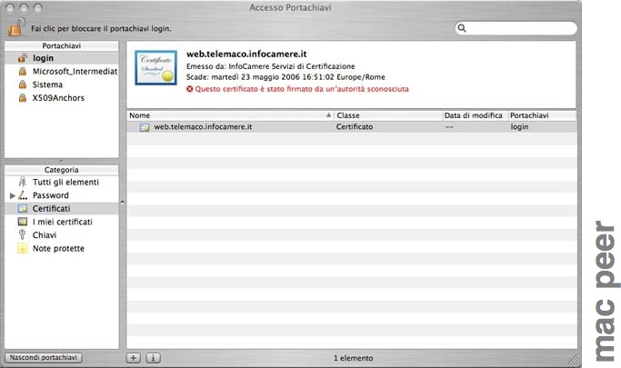The height and width of the screenshot is (368, 621).
Task: Select I miei certificati category
Action: pyautogui.click(x=63, y=222)
